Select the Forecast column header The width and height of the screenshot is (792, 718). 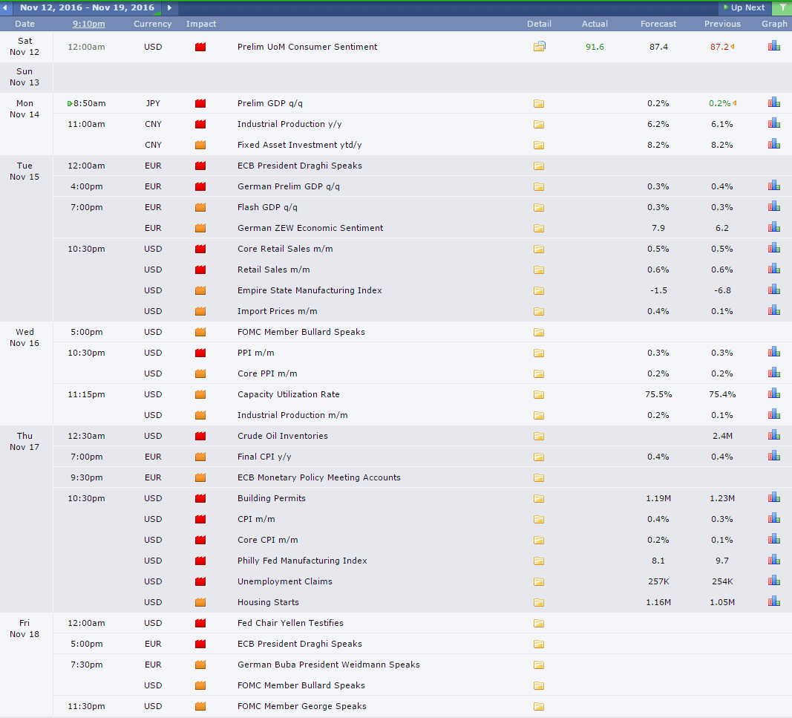658,24
